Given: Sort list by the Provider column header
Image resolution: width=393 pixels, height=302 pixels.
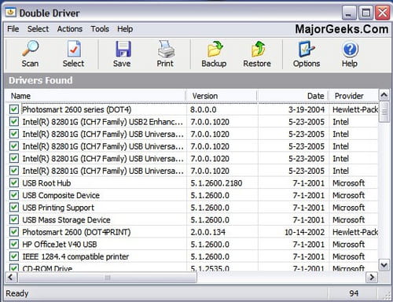Looking at the screenshot, I should (354, 96).
